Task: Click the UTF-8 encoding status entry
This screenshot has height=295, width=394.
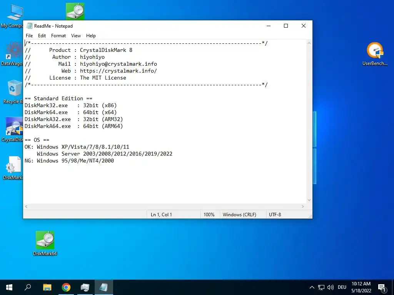Action: coord(275,215)
